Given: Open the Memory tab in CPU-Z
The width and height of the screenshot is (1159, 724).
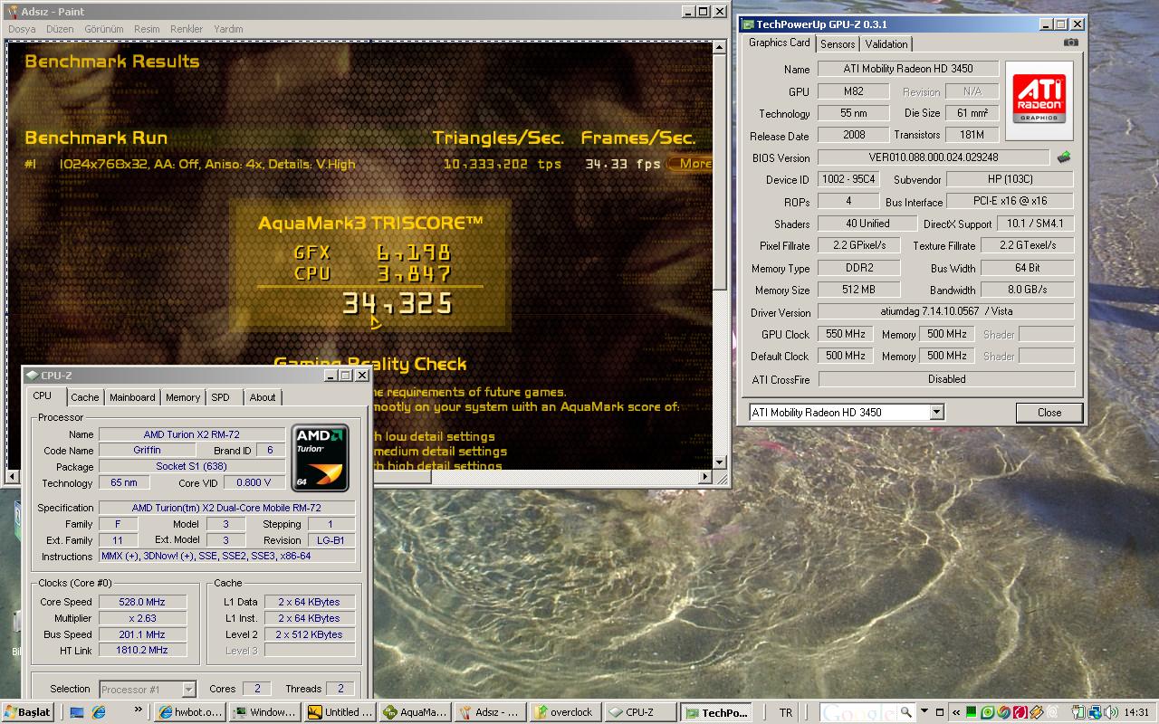Looking at the screenshot, I should point(183,397).
